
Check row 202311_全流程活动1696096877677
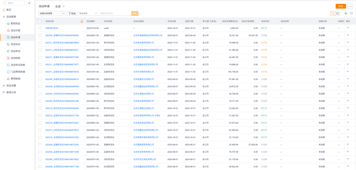(40, 64)
